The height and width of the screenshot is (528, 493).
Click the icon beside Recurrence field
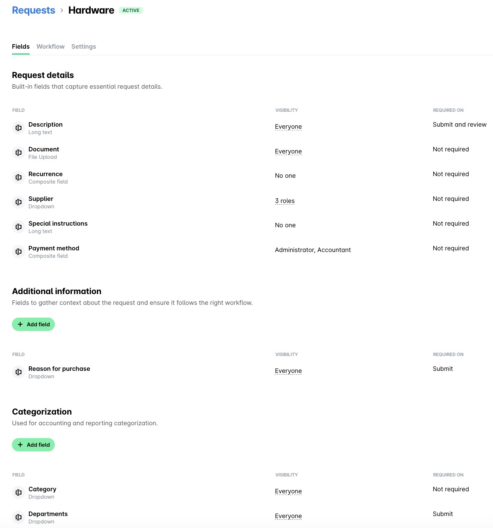tap(19, 177)
